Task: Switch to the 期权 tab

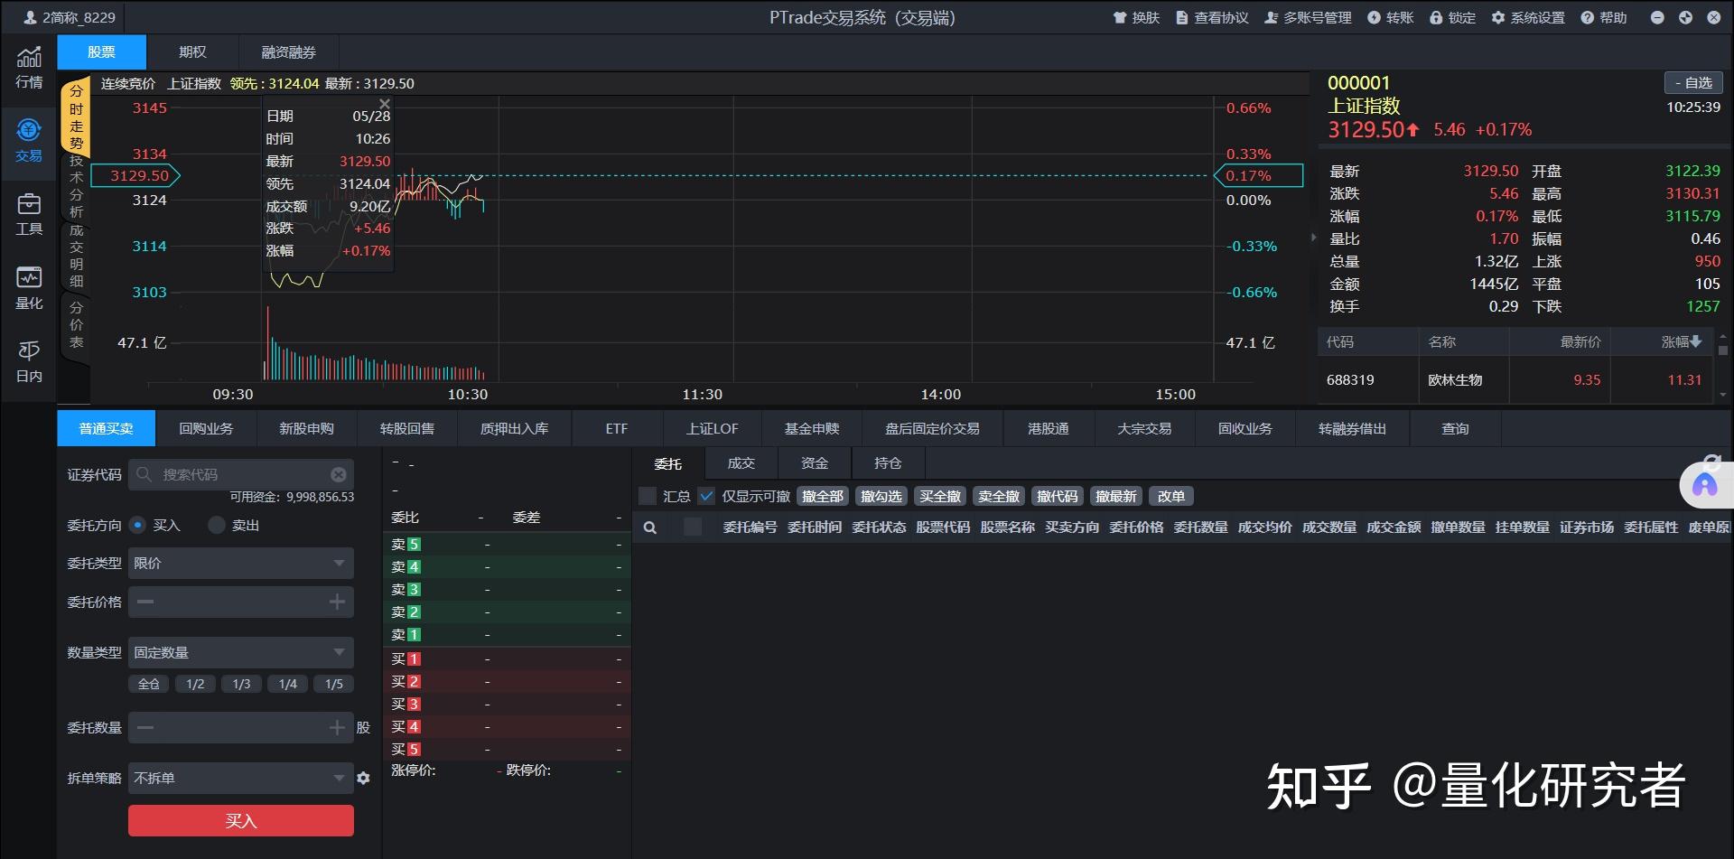Action: click(191, 51)
